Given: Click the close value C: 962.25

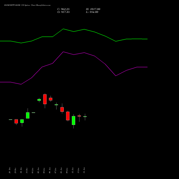Looking at the screenshot, I should tap(63, 9).
